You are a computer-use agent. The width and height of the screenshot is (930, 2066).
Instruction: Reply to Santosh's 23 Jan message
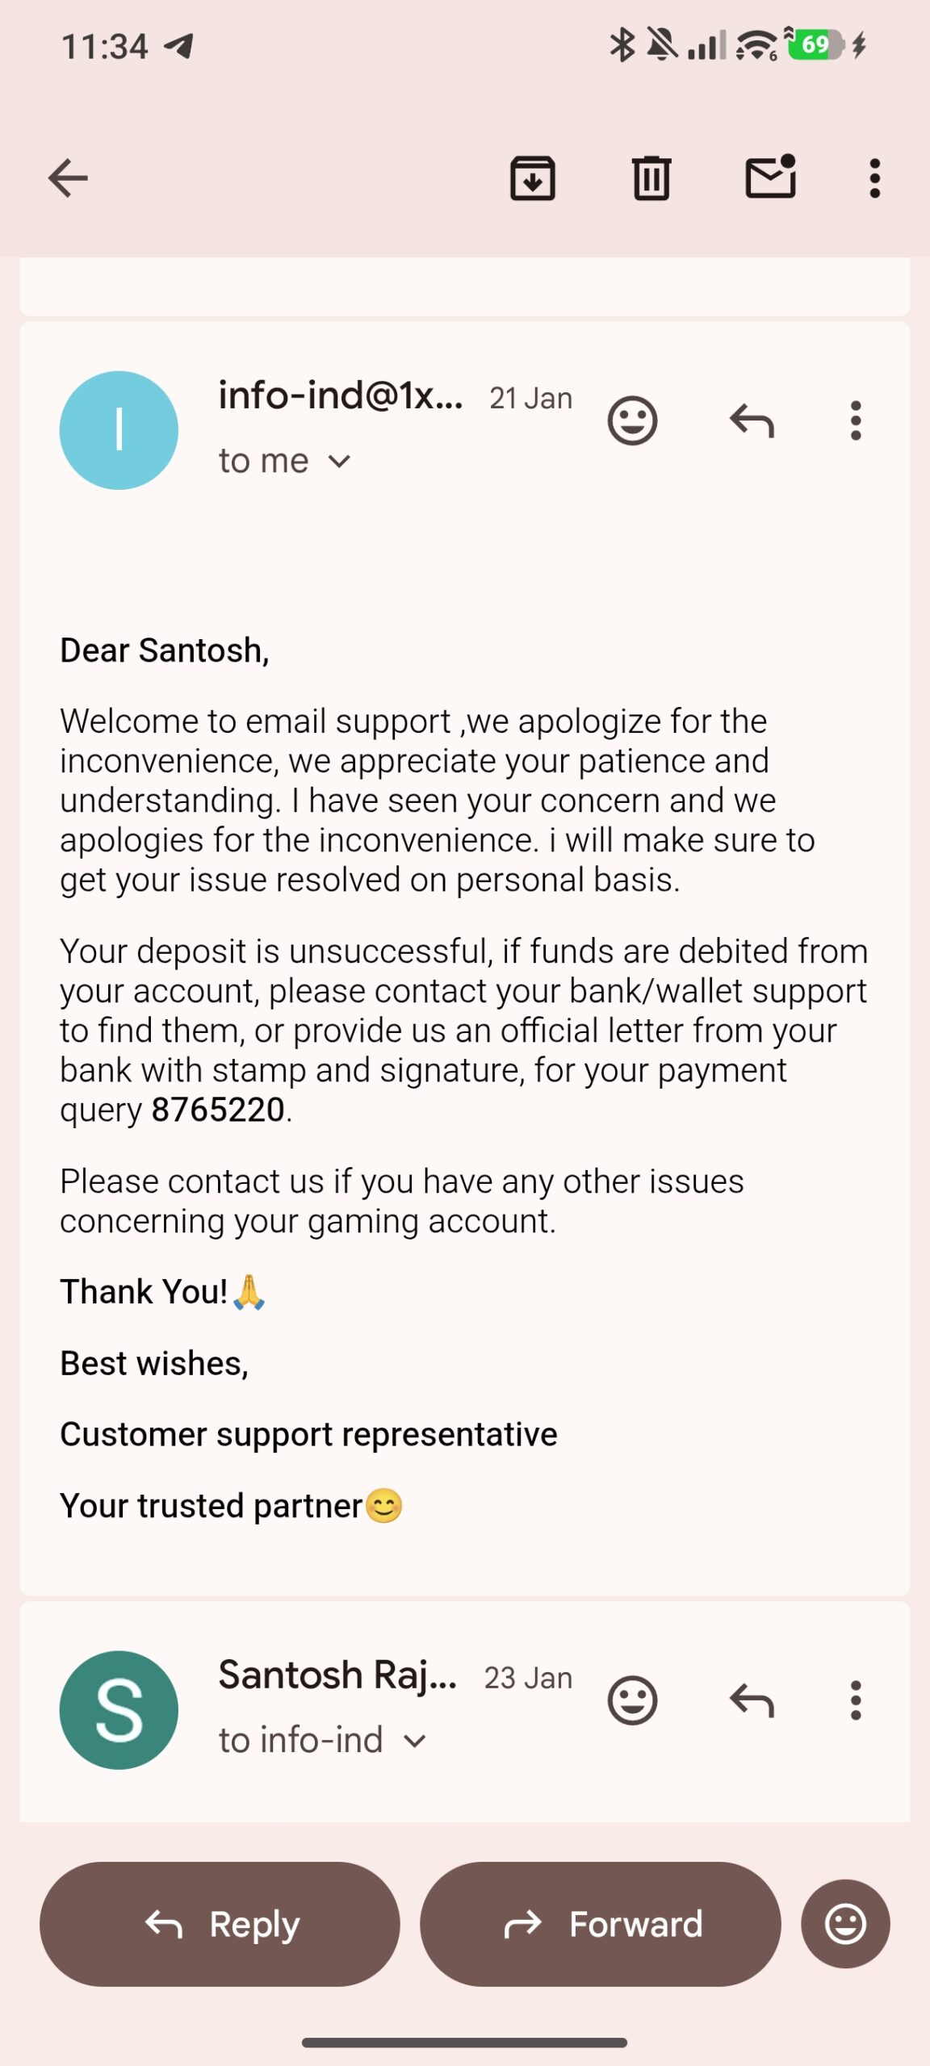[x=752, y=1700]
